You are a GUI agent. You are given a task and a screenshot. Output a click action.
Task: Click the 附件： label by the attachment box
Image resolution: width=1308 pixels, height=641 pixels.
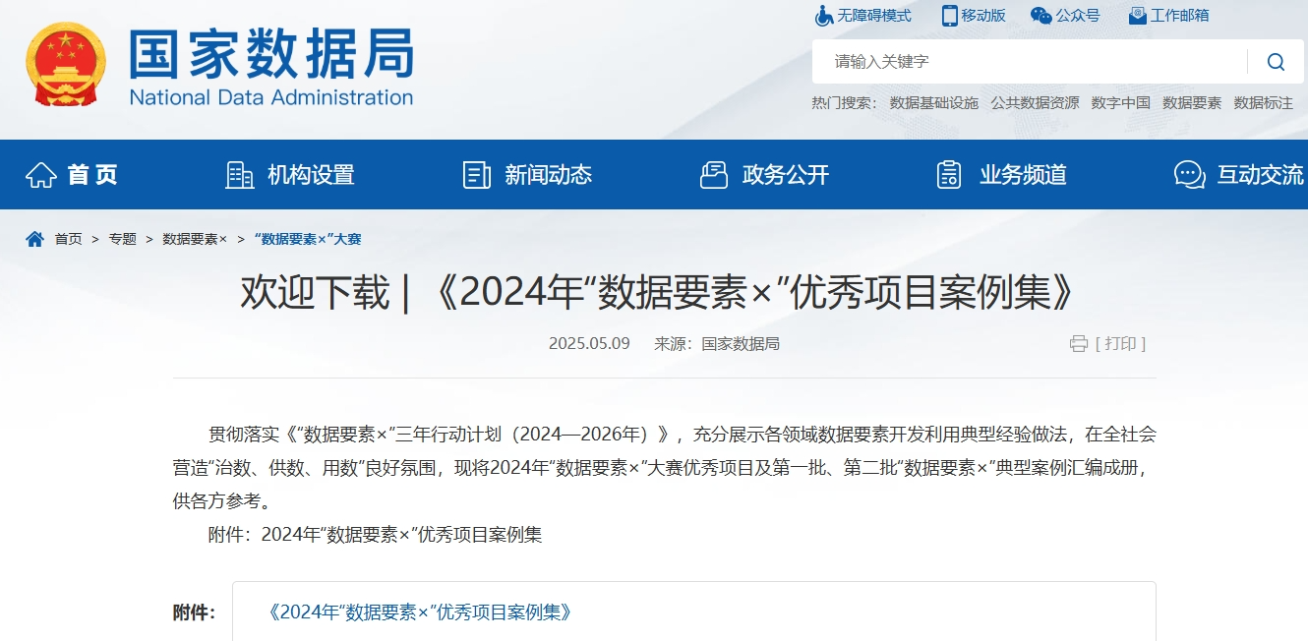(195, 612)
